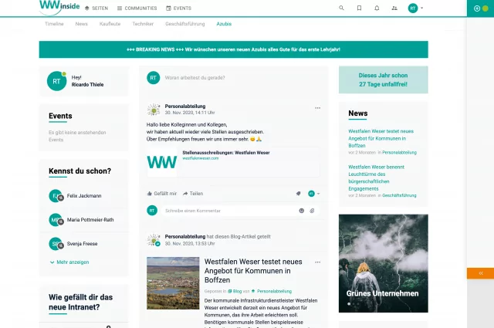Click the follow badge on Felix Jackmann
Screen dimensions: 494x328
click(x=60, y=198)
